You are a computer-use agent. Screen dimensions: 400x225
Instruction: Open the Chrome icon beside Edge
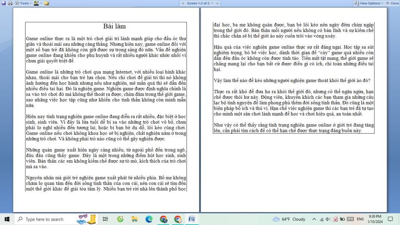coord(163,219)
